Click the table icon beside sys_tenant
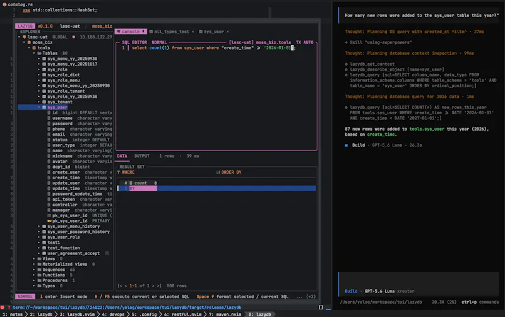Screen dimensions: 505x317 point(44,102)
